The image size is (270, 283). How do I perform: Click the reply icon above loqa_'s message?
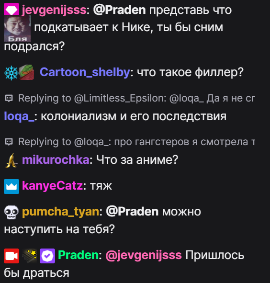pyautogui.click(x=9, y=98)
